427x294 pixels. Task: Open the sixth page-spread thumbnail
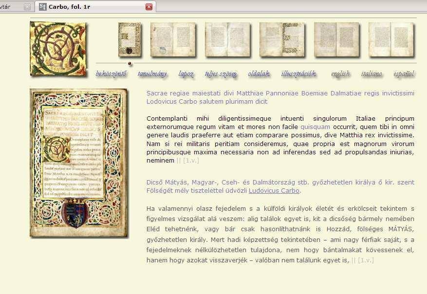[x=391, y=40]
